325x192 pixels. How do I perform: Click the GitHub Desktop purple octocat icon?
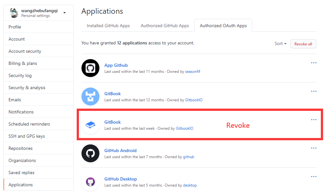90,182
